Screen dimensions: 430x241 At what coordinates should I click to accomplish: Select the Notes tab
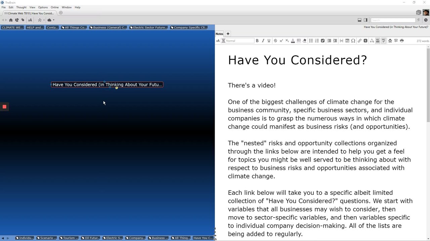[x=219, y=34]
